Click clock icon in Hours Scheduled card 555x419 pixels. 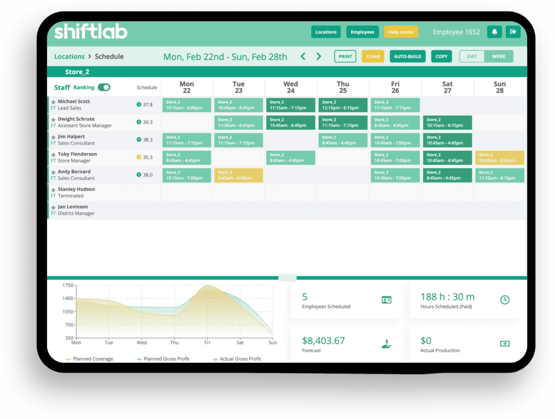click(x=505, y=300)
